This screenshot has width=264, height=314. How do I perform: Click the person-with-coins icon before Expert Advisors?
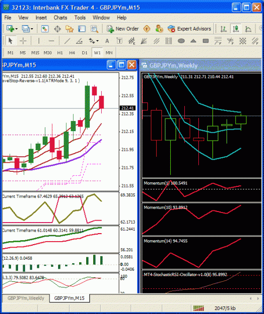(x=159, y=29)
